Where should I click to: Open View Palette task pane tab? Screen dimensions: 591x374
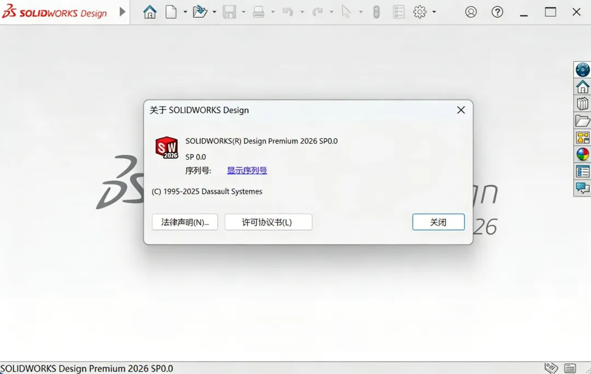pyautogui.click(x=582, y=137)
